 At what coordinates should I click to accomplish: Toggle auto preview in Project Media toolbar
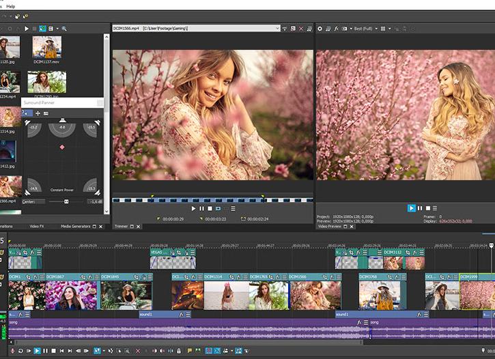pyautogui.click(x=42, y=29)
